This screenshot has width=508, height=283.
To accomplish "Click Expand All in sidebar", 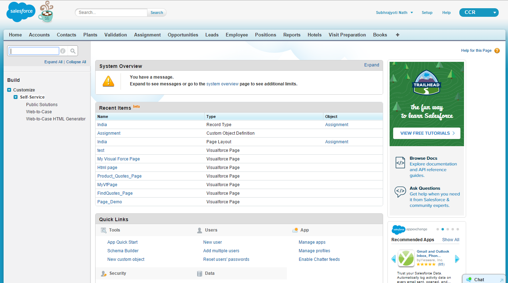I will (53, 62).
